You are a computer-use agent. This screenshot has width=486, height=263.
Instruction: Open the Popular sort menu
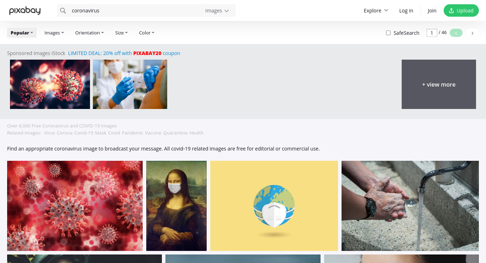[x=22, y=33]
